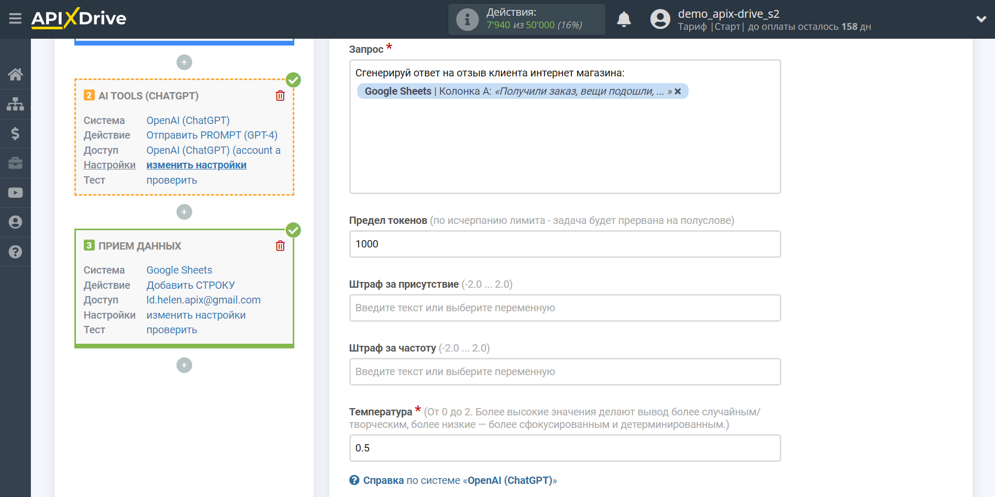Click the actions info icon
Screen dimensions: 995x497
coord(467,19)
